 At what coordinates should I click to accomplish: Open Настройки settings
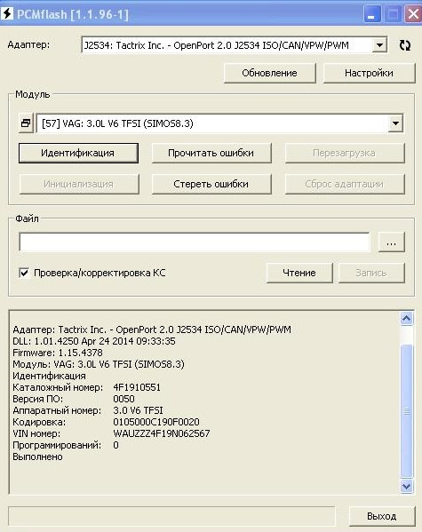pos(369,73)
